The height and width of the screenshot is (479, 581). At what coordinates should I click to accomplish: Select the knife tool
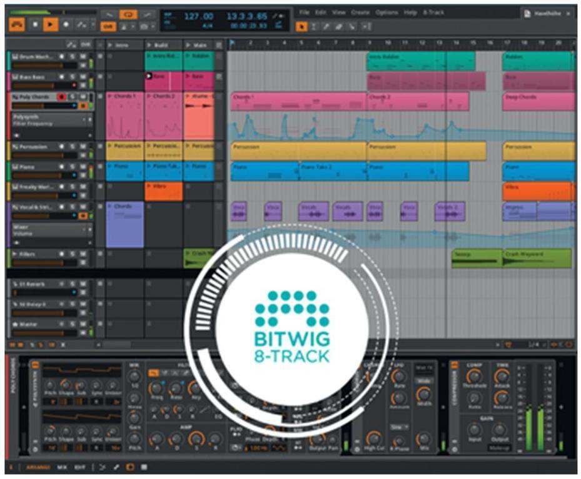pos(351,27)
